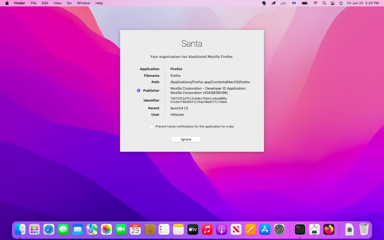This screenshot has width=384, height=240.
Task: Open Podcasts from the Dock
Action: 222,229
